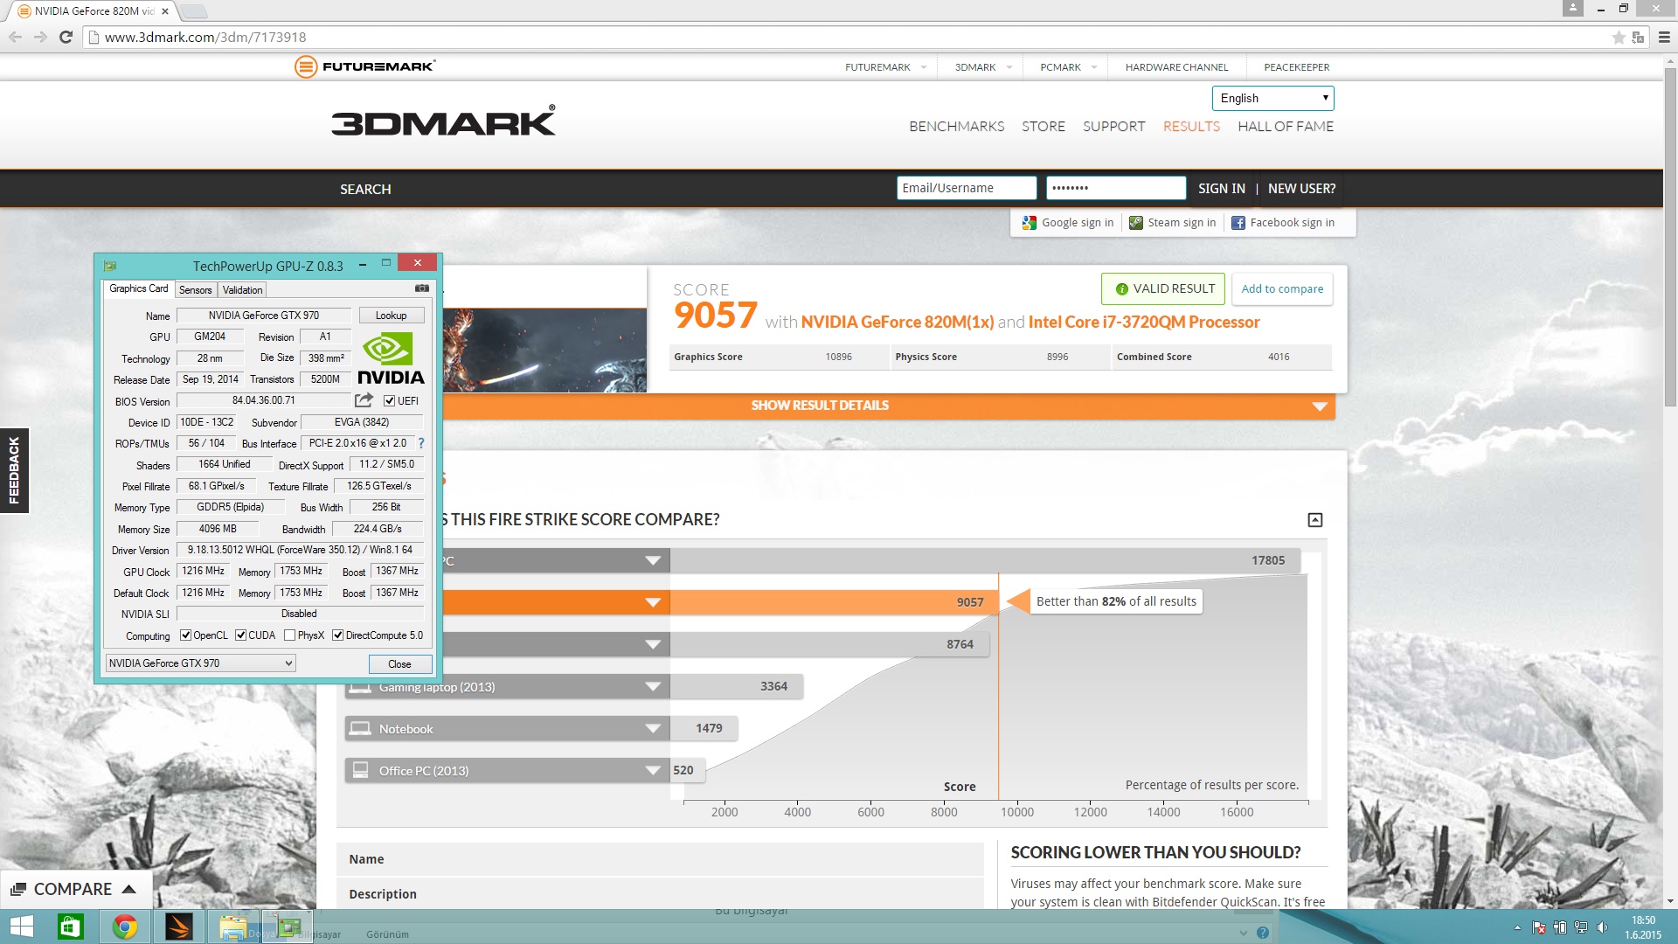The height and width of the screenshot is (944, 1678).
Task: Open the RESULTS nav item
Action: pos(1191,127)
